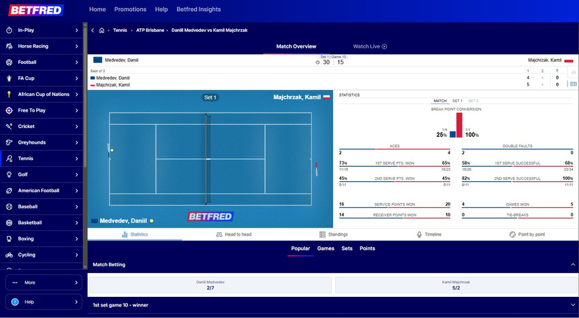
Task: Click the Free To Play icon
Action: click(10, 110)
